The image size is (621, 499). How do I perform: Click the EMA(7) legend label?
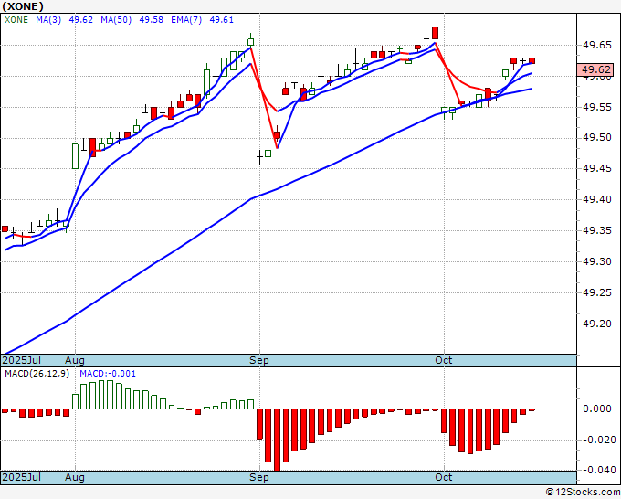[186, 20]
